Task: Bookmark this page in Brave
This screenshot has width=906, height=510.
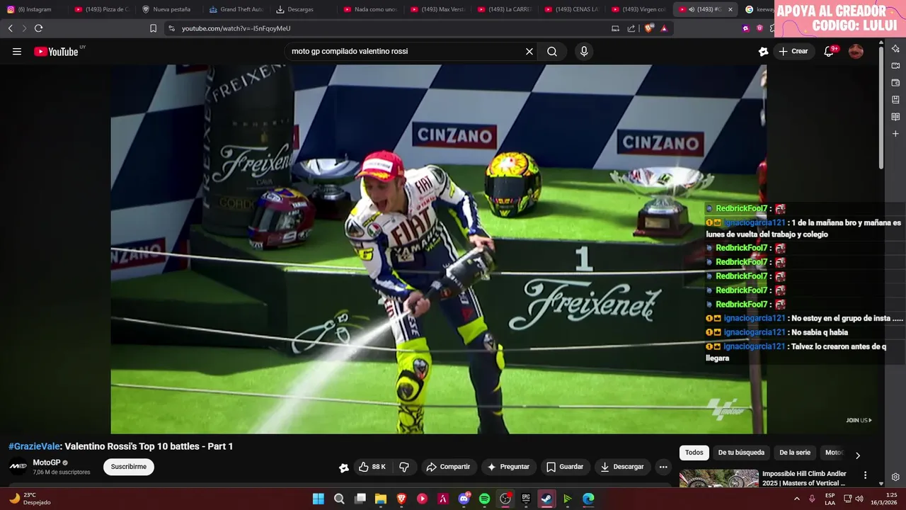Action: pyautogui.click(x=153, y=28)
